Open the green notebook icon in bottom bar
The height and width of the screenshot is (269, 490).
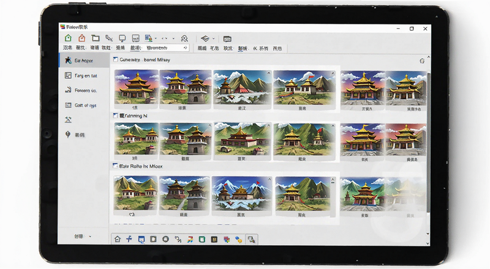pyautogui.click(x=202, y=240)
